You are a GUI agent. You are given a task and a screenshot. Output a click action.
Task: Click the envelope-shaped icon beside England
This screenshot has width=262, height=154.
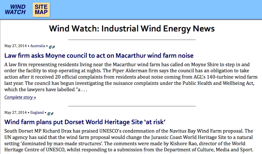[x=52, y=114]
